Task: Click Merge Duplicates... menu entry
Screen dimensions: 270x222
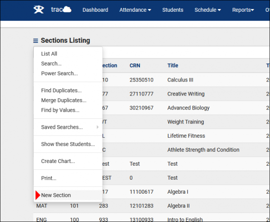Action: point(63,100)
